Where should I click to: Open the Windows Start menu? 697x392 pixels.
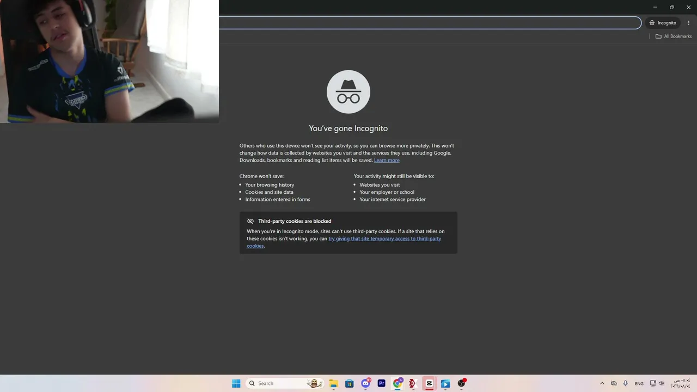[236, 383]
